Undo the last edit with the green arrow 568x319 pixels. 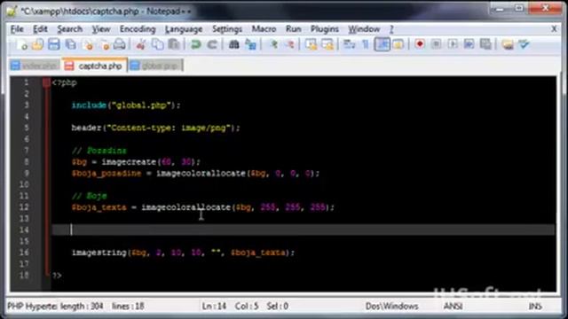tap(195, 44)
